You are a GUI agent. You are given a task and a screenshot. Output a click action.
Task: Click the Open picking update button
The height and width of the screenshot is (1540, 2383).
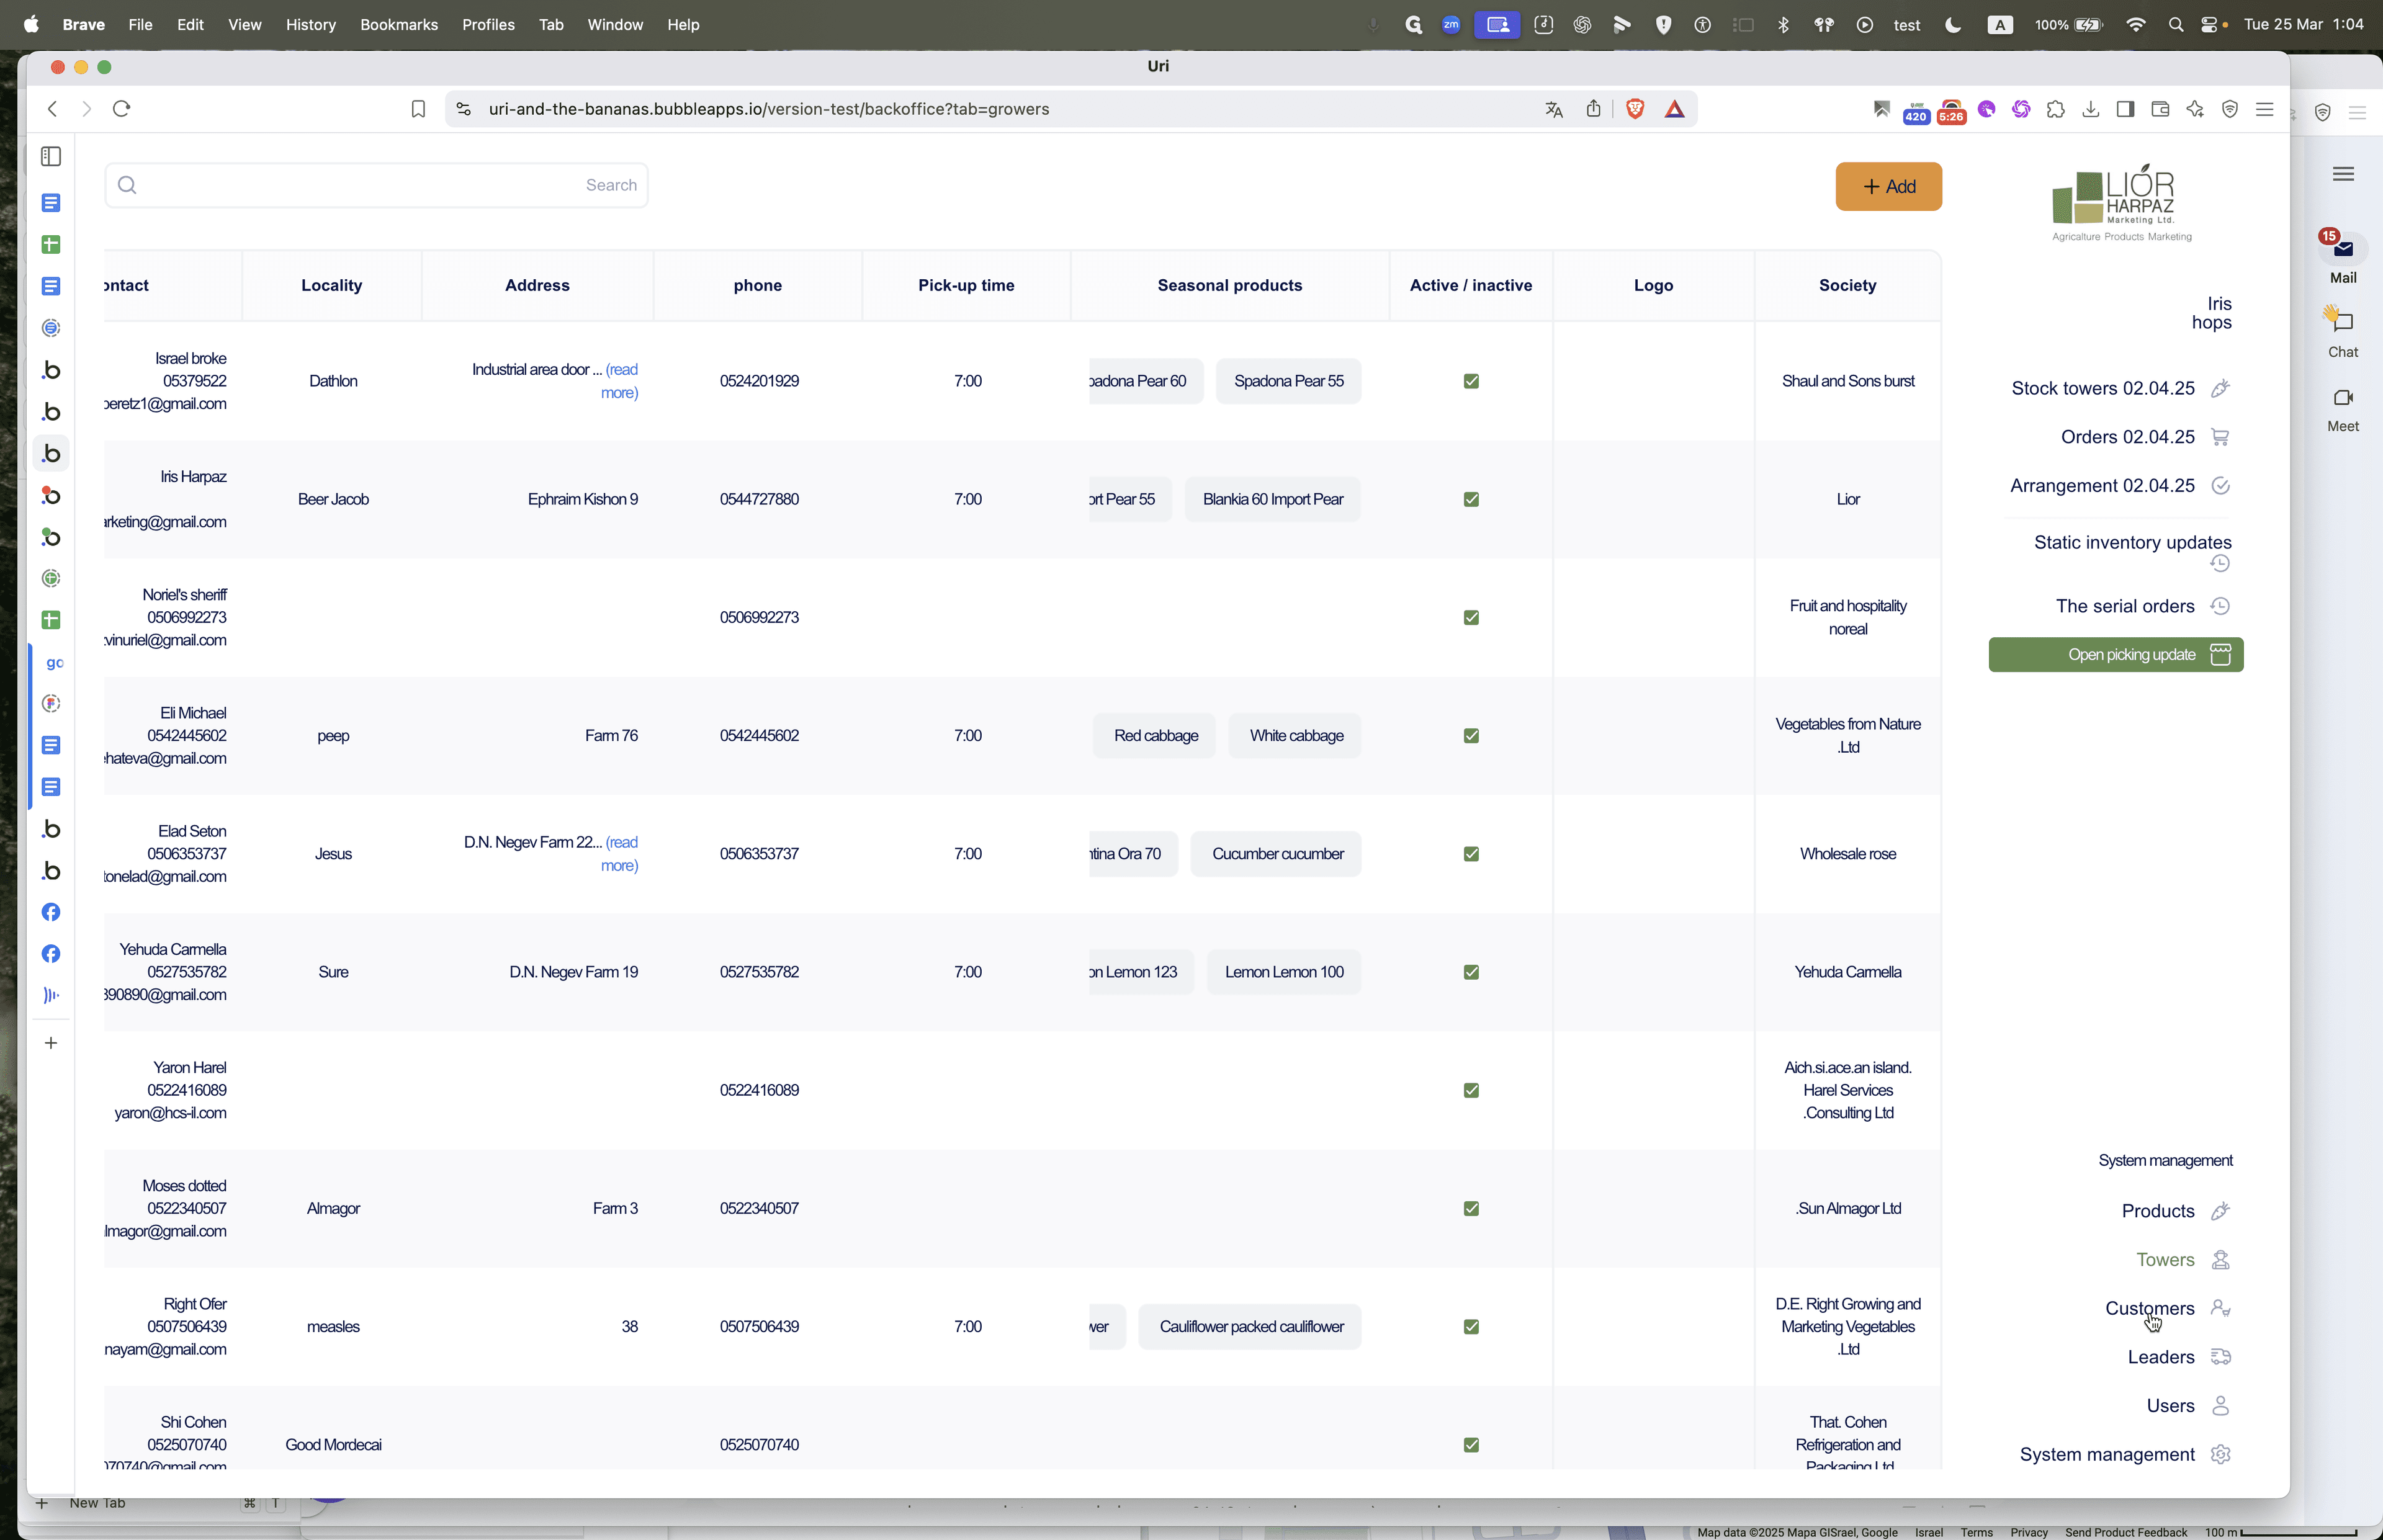coord(2115,655)
